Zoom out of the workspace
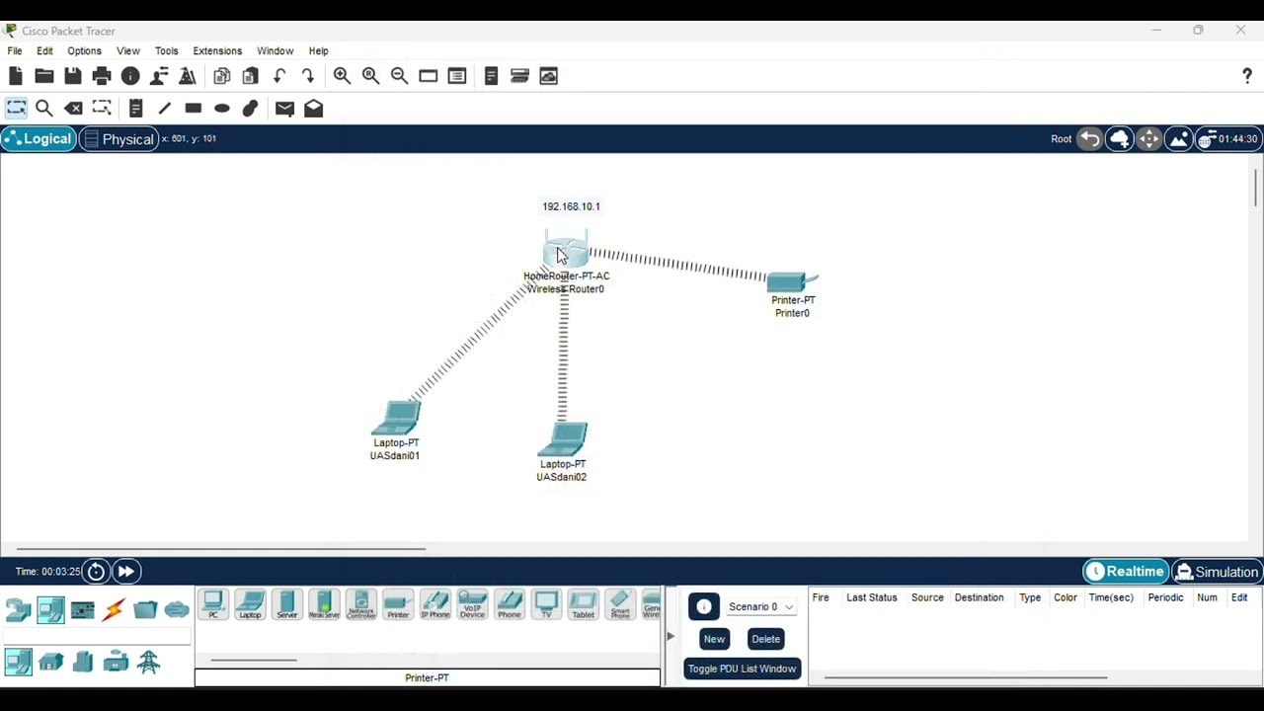 [399, 76]
